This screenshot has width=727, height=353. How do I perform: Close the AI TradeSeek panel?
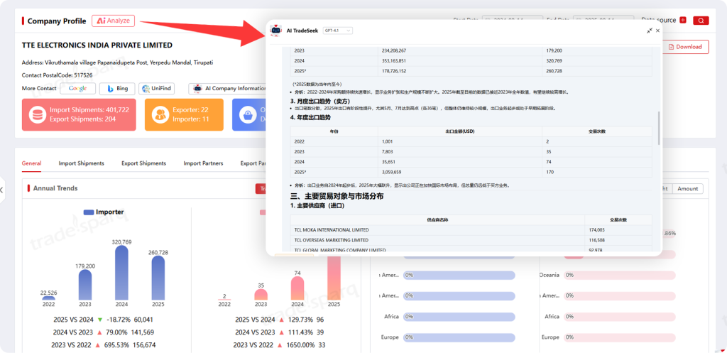(657, 31)
